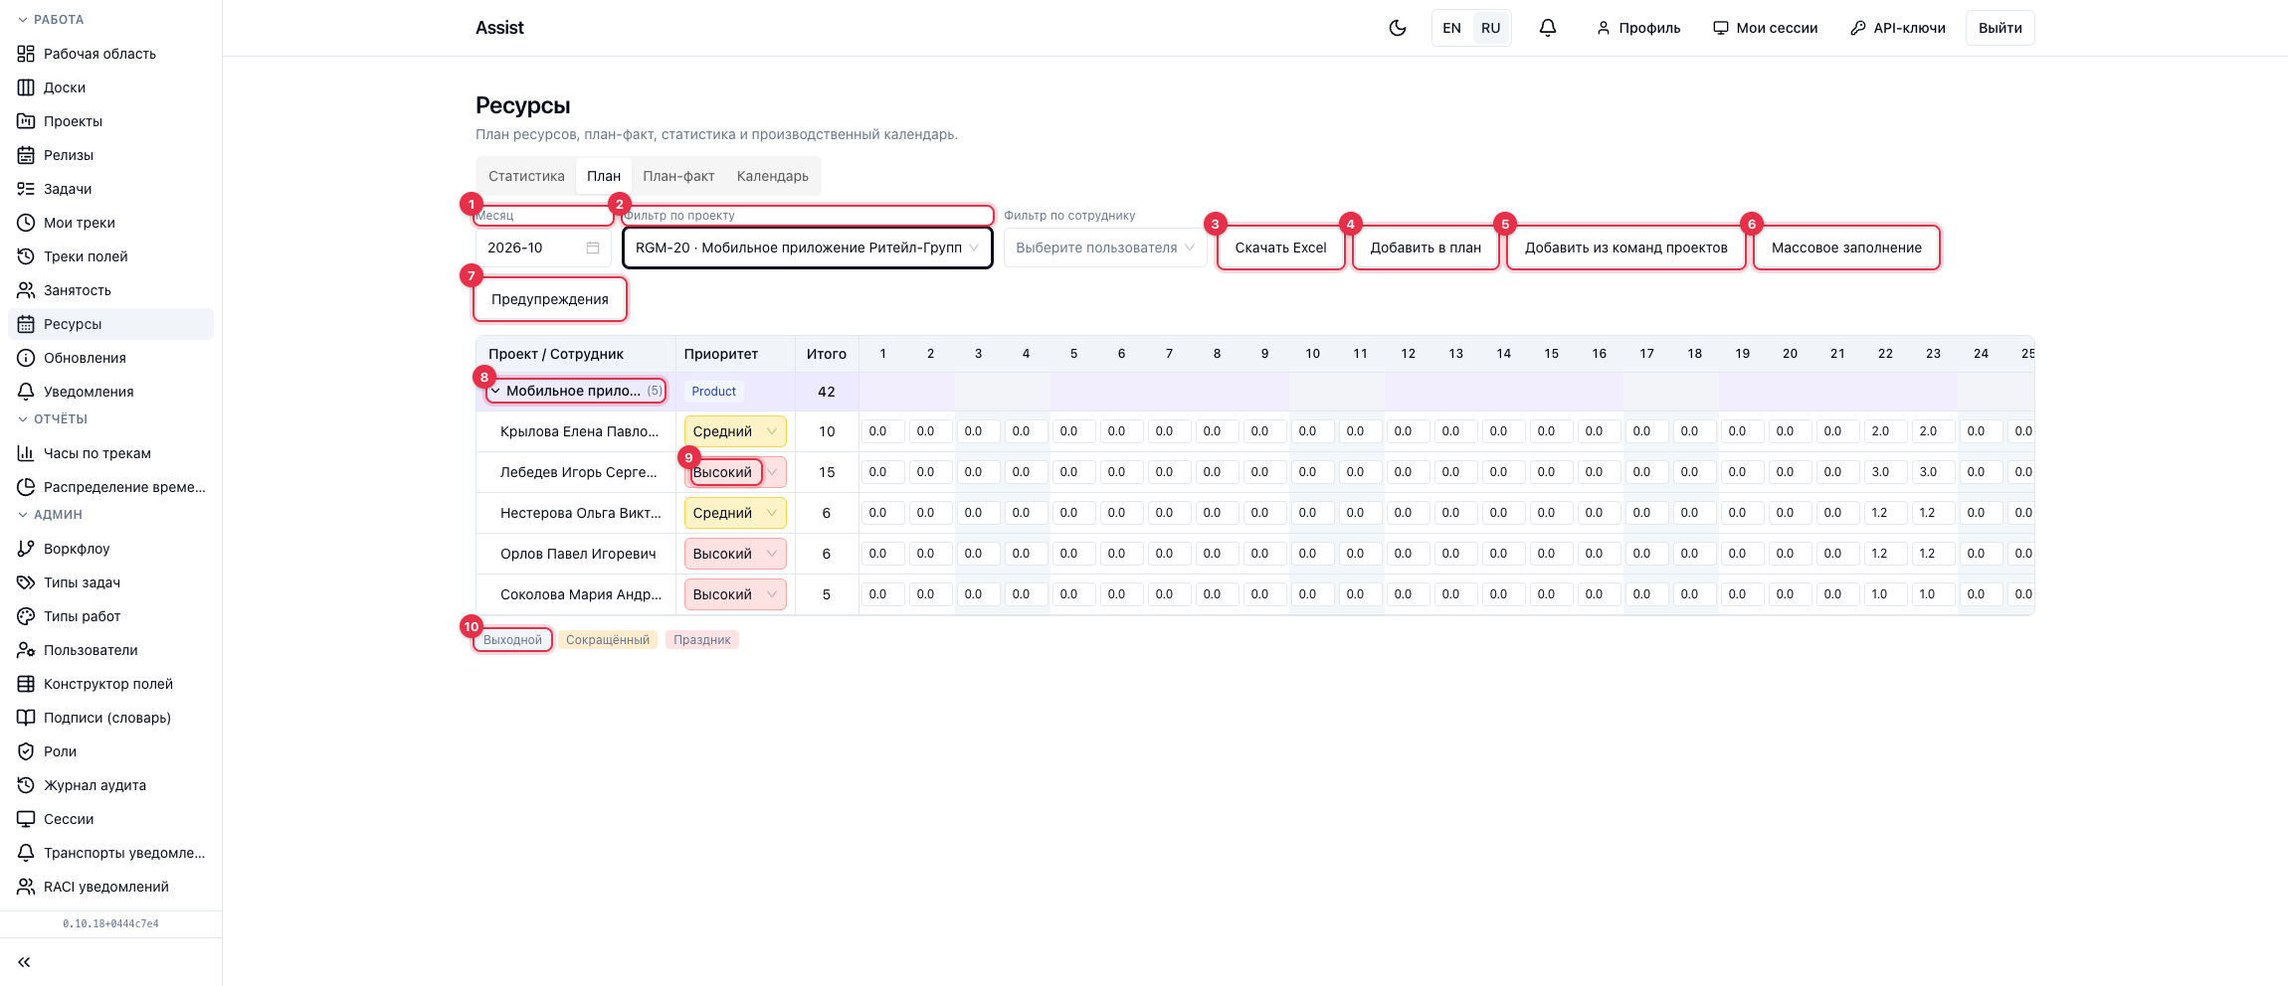This screenshot has width=2288, height=986.
Task: Open the Календарь tab
Action: pos(773,176)
